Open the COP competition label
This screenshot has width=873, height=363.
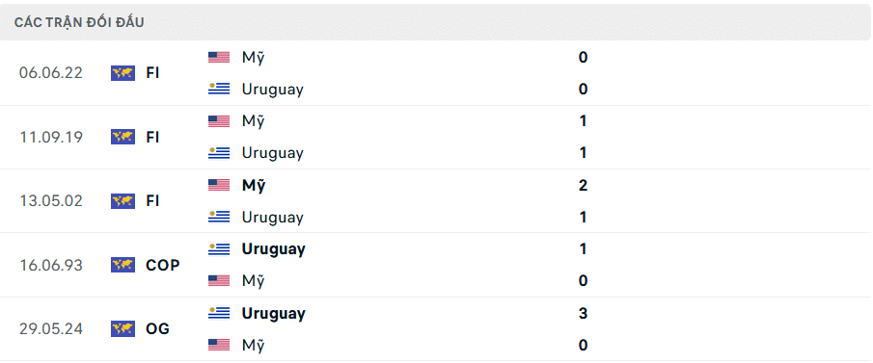pyautogui.click(x=163, y=265)
